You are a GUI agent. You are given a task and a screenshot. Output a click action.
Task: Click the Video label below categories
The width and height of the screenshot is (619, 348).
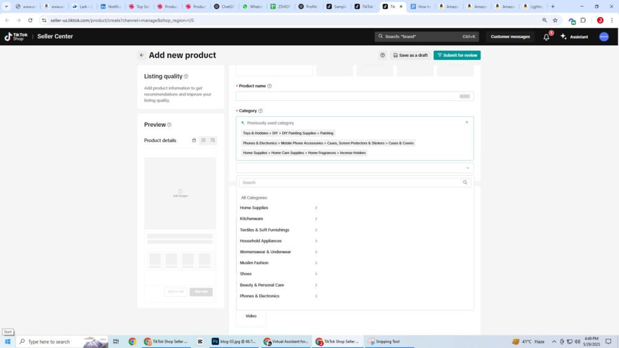click(251, 316)
